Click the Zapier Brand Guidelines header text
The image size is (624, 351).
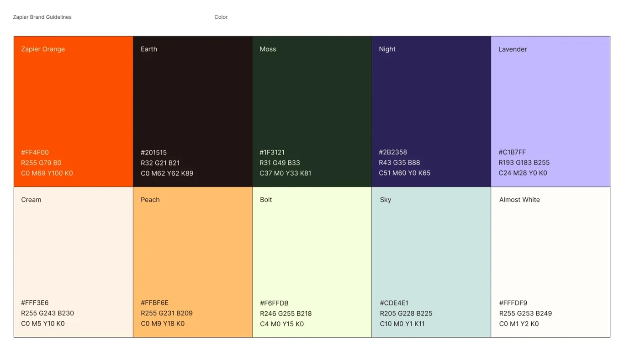click(42, 17)
